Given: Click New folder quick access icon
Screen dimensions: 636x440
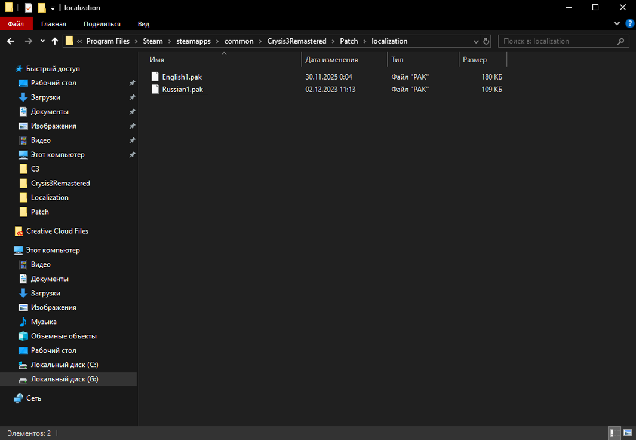Looking at the screenshot, I should point(41,7).
